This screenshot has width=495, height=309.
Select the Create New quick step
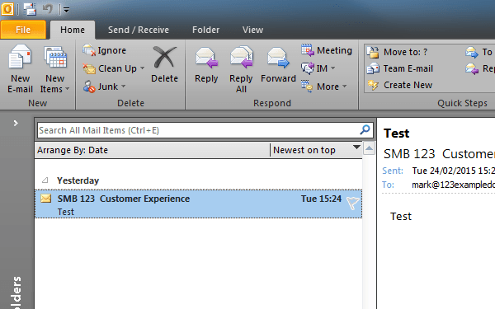(399, 85)
